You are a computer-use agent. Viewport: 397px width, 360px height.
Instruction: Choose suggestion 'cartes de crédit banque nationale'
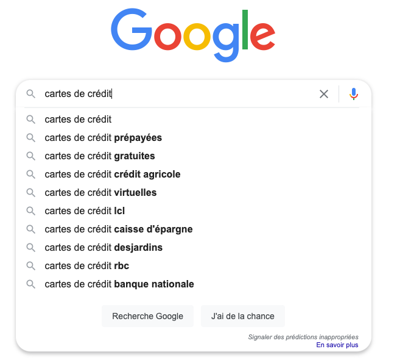click(119, 284)
